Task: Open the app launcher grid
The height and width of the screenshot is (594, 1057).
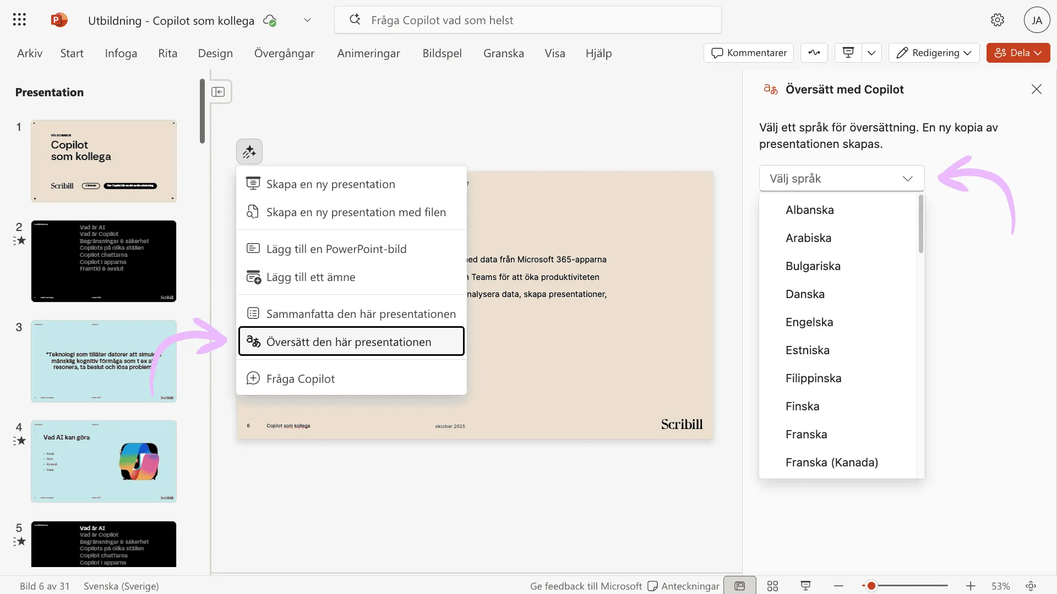Action: [19, 20]
